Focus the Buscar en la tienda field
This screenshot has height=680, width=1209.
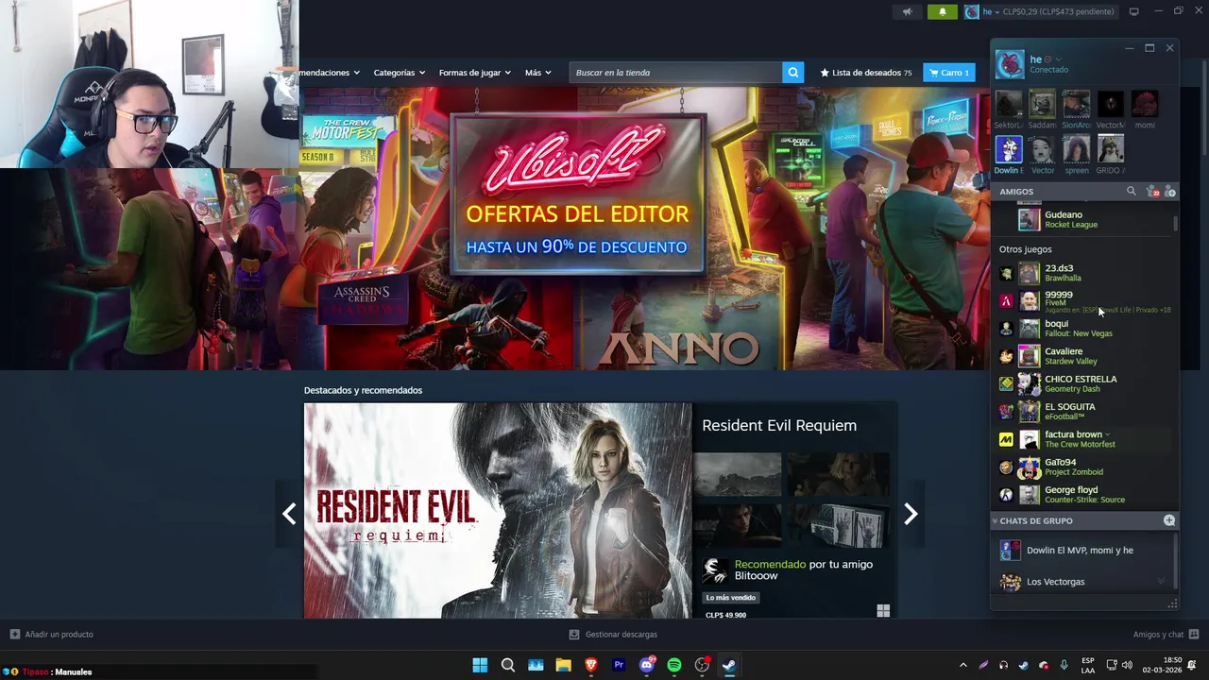pyautogui.click(x=675, y=73)
